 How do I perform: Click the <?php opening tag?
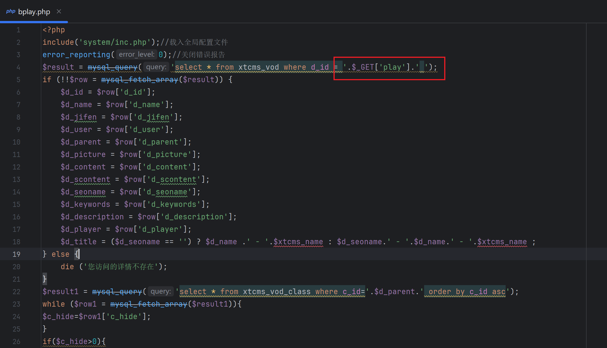coord(54,30)
